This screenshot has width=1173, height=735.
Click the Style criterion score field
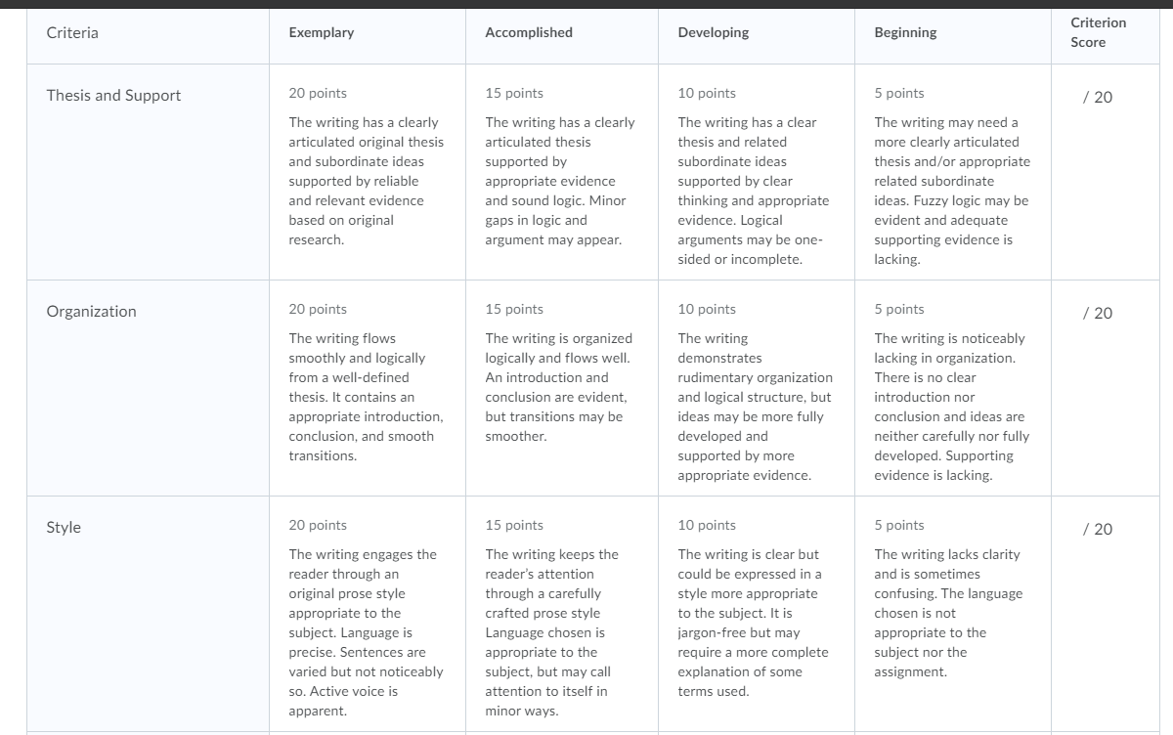click(1098, 529)
